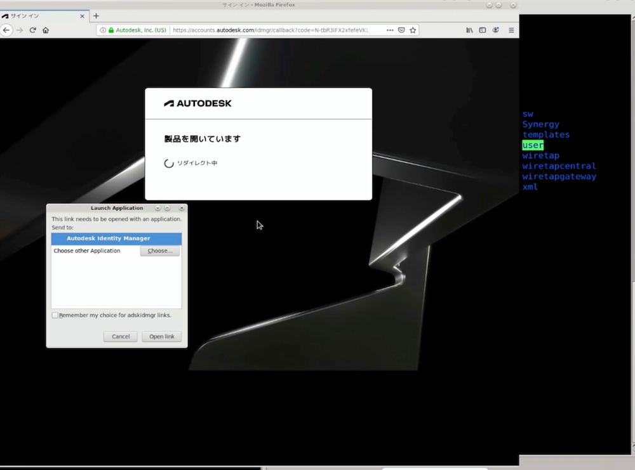
Task: Close the Firefox window
Action: coord(513,5)
